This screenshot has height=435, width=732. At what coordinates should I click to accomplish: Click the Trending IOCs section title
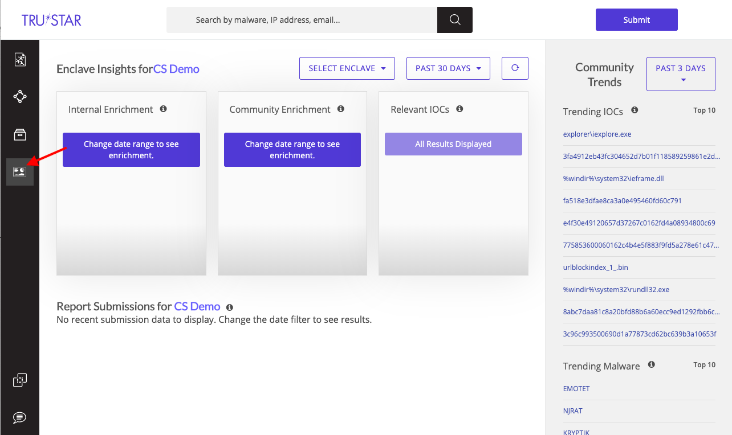coord(593,112)
